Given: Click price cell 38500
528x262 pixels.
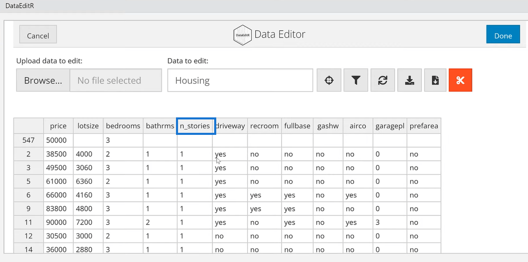Looking at the screenshot, I should pyautogui.click(x=58, y=154).
